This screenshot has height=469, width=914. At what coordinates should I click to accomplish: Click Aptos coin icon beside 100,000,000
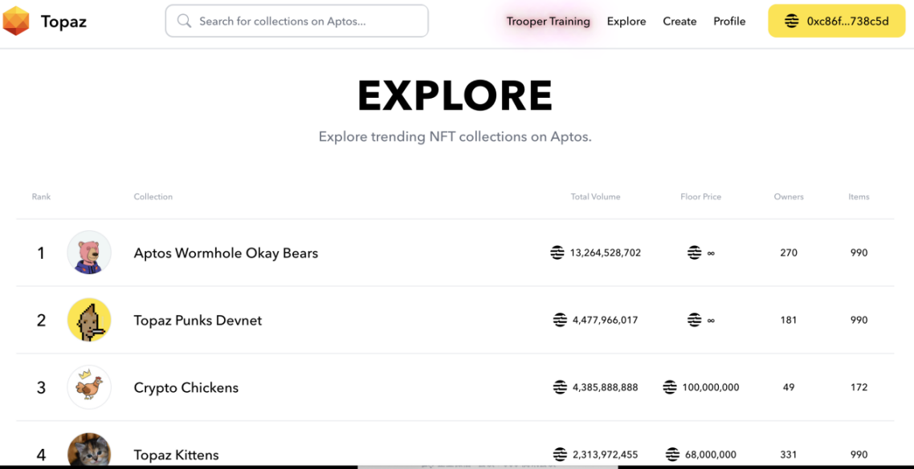pyautogui.click(x=670, y=387)
